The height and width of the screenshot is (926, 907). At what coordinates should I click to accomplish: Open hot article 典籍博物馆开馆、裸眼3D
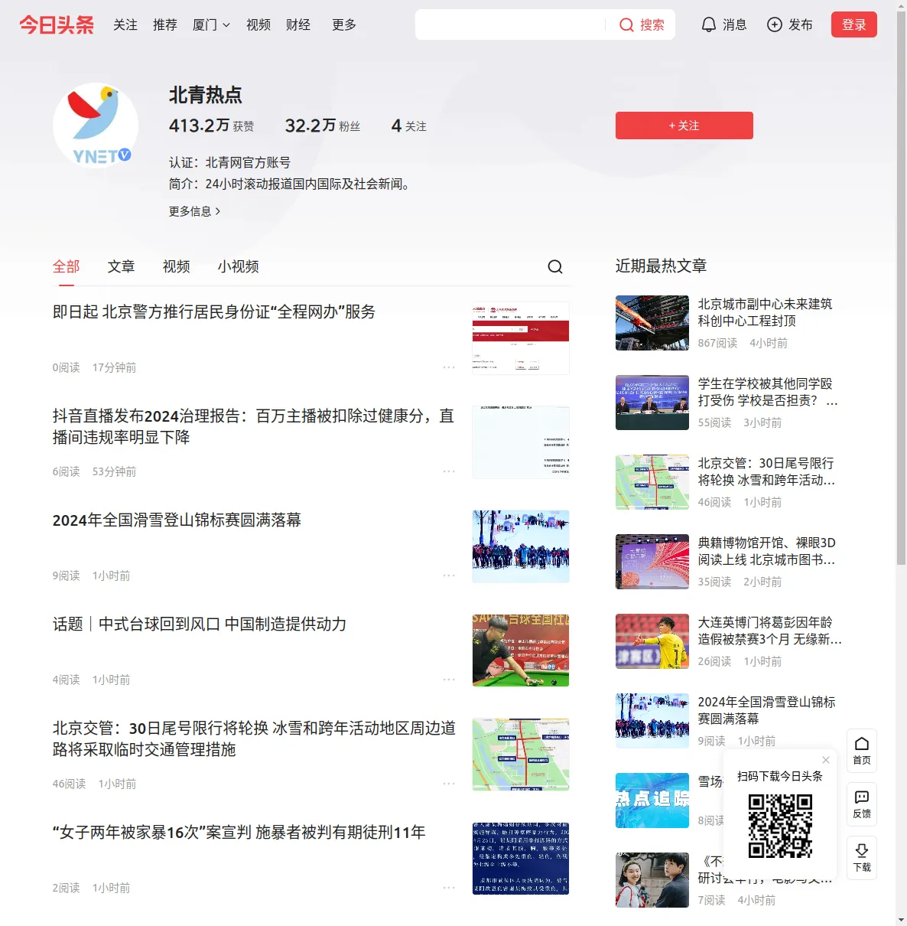(766, 551)
